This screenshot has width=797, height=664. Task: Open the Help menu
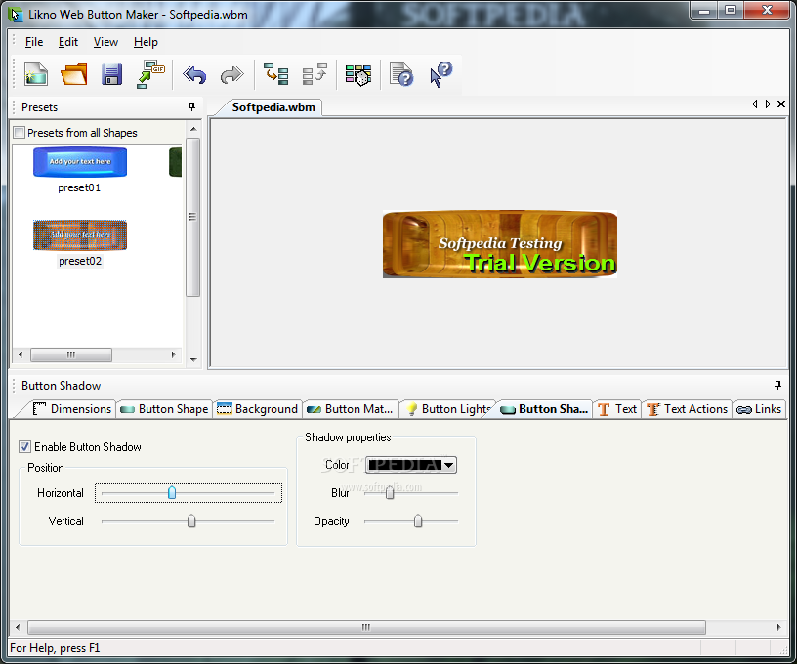tap(146, 42)
